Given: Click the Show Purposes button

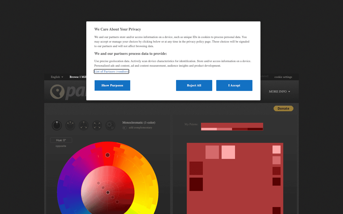Looking at the screenshot, I should 112,85.
